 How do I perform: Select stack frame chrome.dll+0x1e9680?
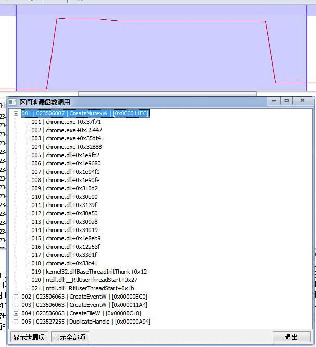66,163
